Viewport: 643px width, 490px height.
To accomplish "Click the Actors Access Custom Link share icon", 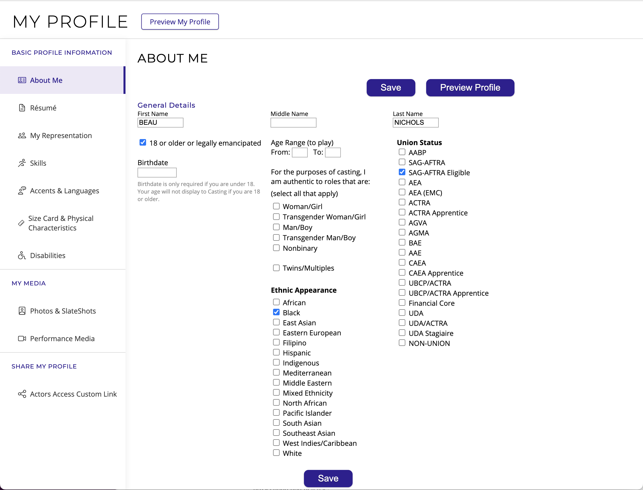I will 22,394.
